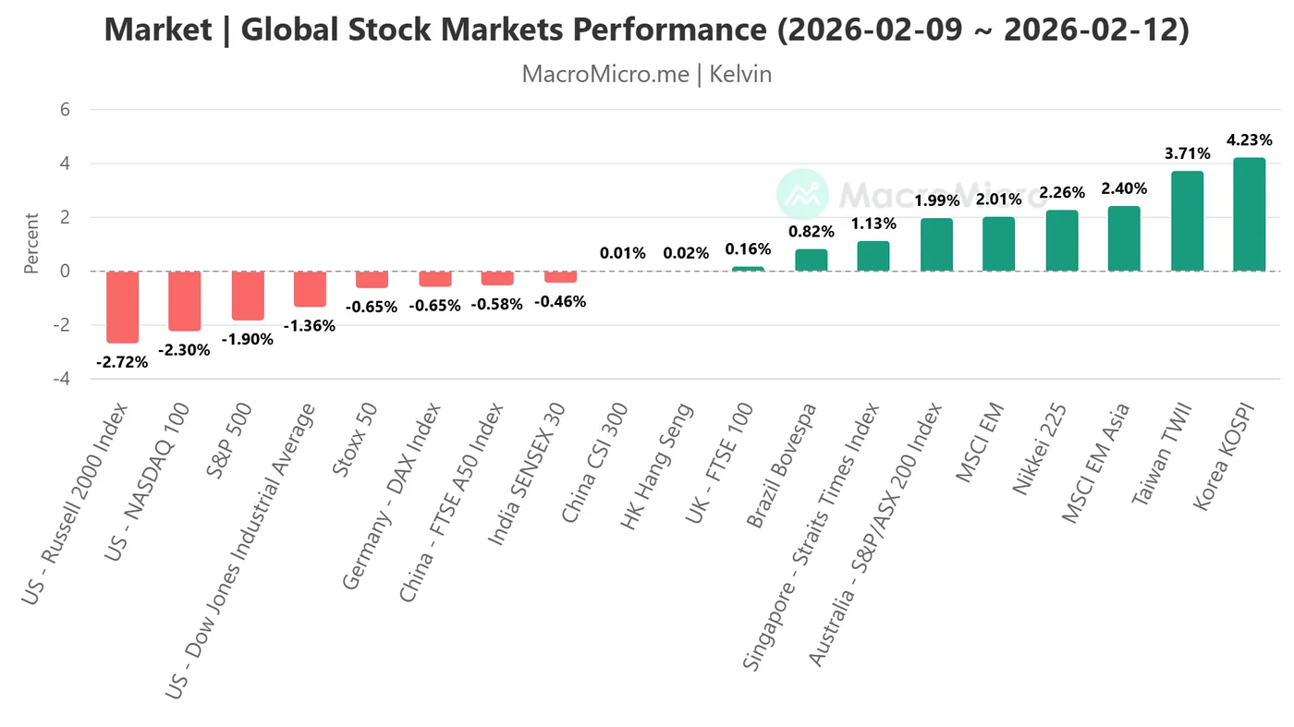Click the 4.23% data label
The image size is (1294, 727).
pos(1250,140)
